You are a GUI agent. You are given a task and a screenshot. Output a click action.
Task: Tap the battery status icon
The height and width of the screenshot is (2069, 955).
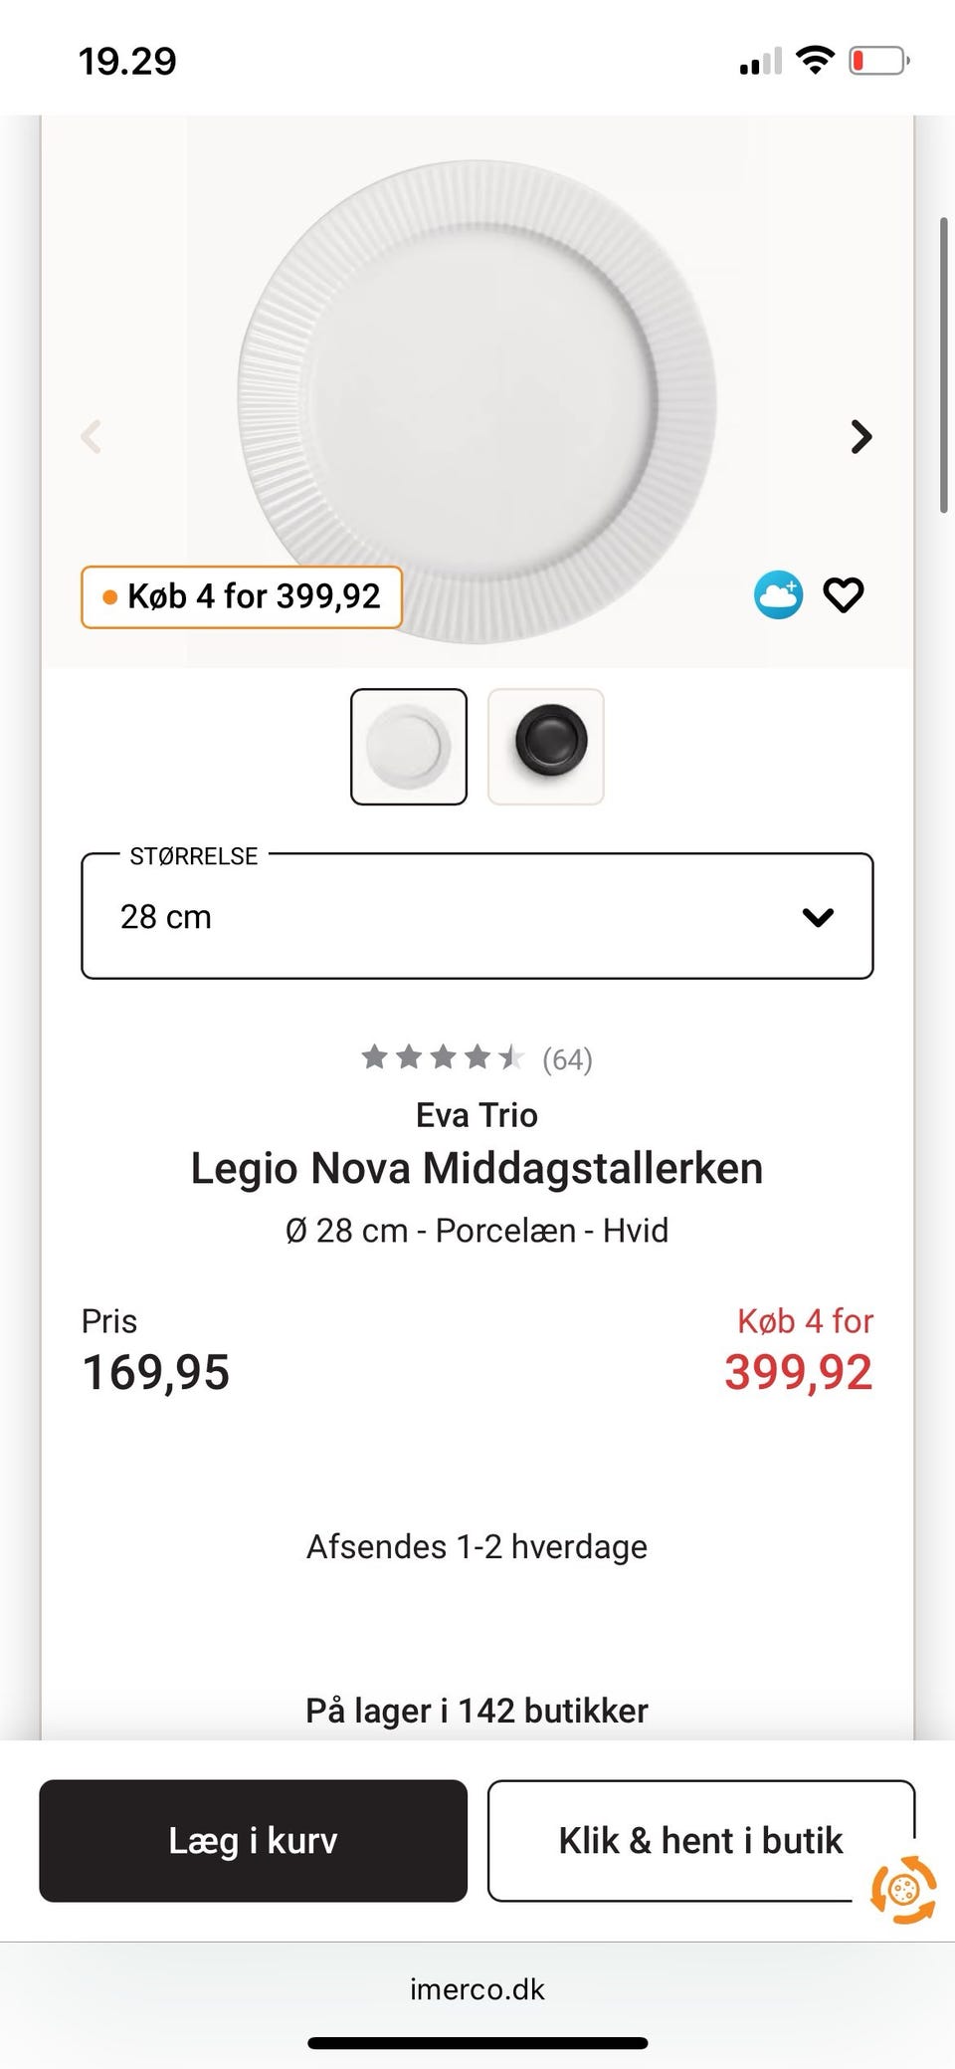tap(878, 61)
